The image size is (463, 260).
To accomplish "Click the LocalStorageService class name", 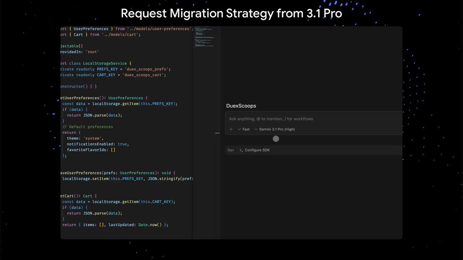I will coord(105,63).
